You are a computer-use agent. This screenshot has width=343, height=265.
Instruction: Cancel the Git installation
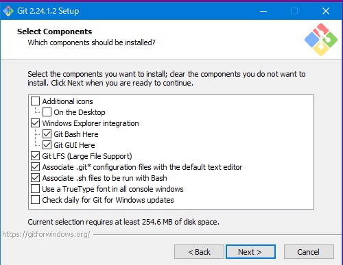[x=309, y=252]
